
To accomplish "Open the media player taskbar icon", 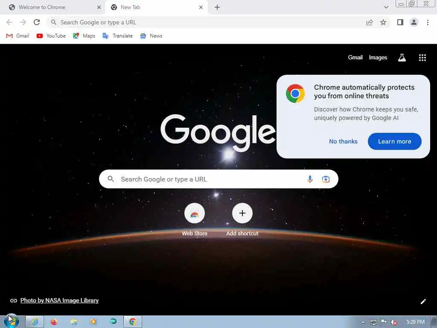I will tap(93, 322).
